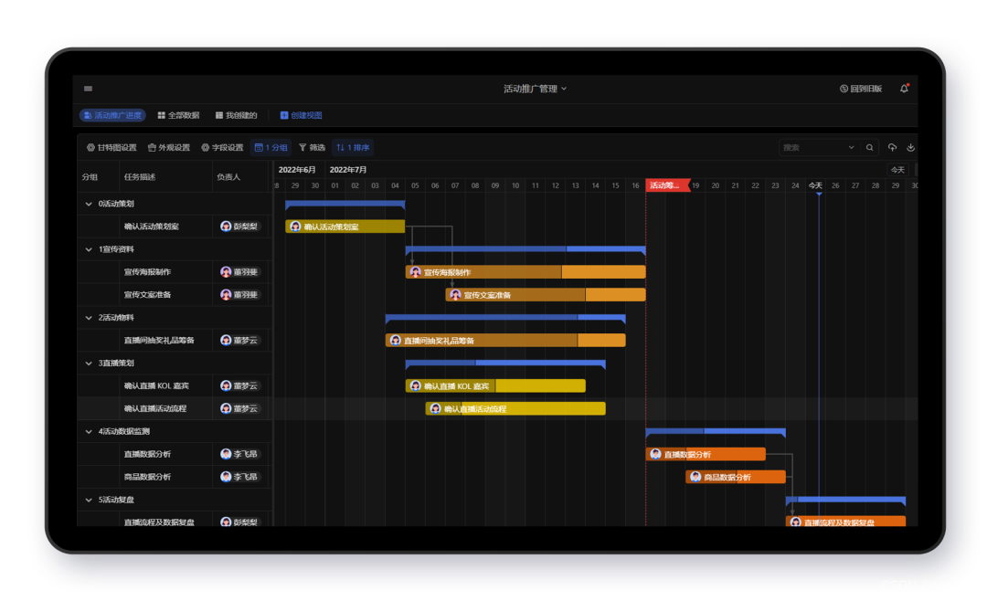This screenshot has height=601, width=987.
Task: Click the 负责人 column header
Action: pos(228,177)
